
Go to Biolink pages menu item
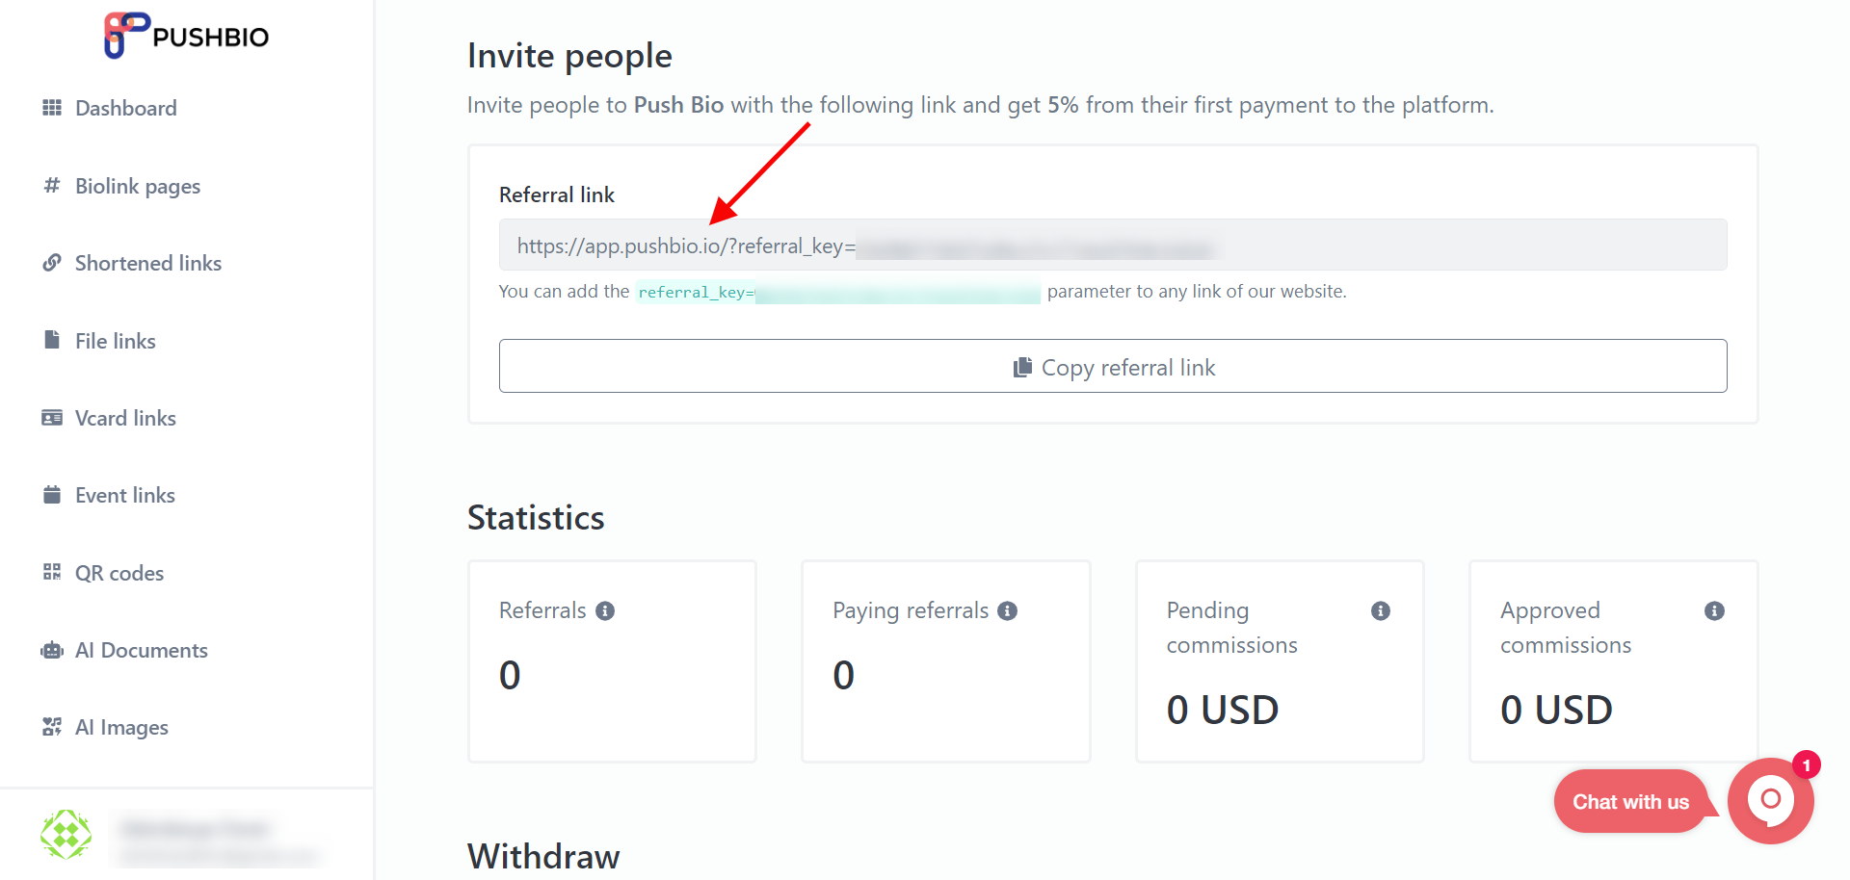(138, 186)
